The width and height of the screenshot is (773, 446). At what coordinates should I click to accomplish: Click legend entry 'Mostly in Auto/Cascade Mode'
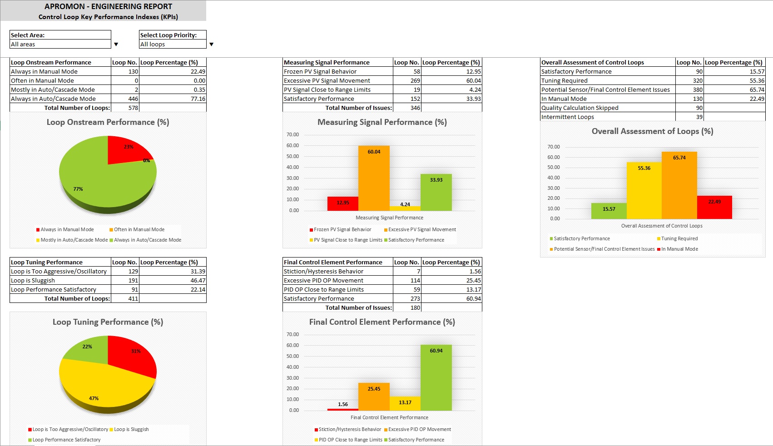coord(72,240)
